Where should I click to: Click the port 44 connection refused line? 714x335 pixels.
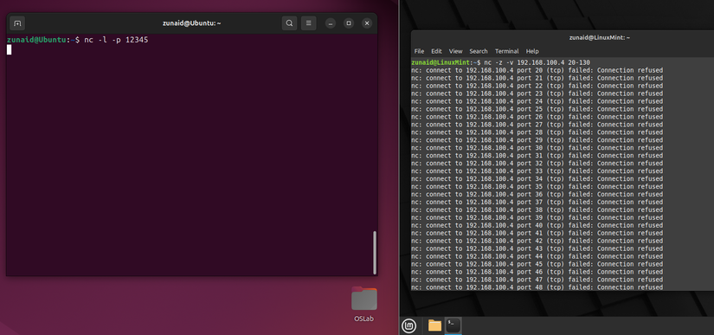pos(537,256)
